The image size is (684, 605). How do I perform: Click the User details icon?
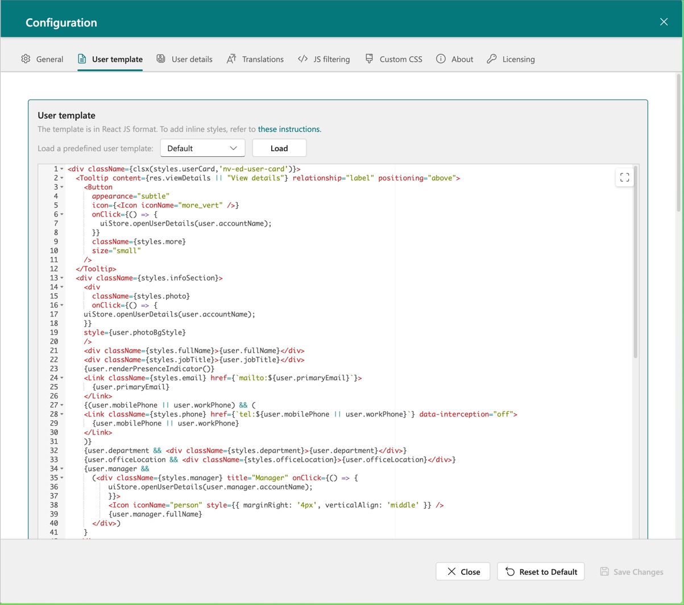(161, 59)
